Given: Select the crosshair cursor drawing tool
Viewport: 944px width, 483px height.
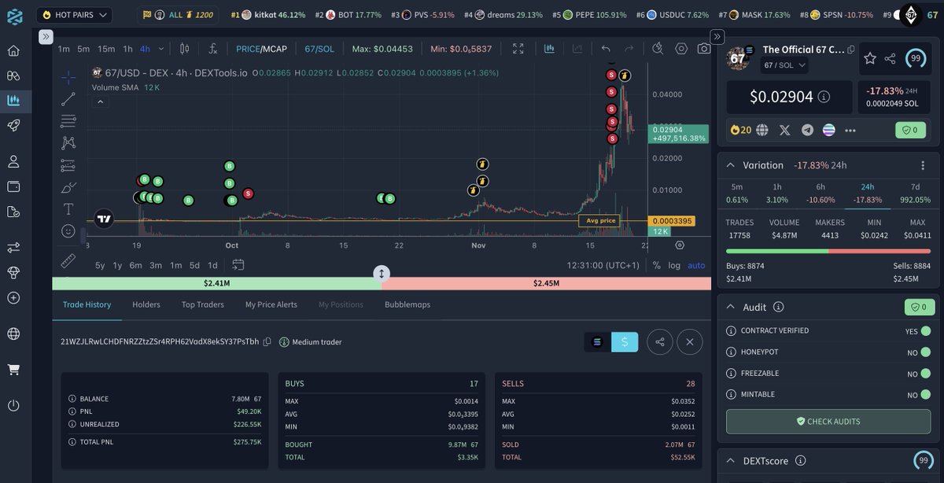Looking at the screenshot, I should coord(68,77).
